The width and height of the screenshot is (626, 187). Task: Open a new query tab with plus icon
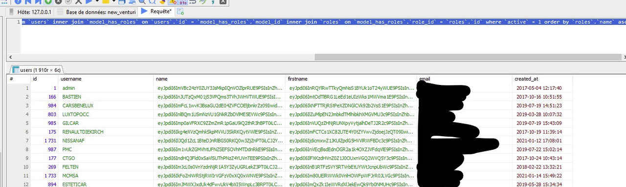click(180, 11)
